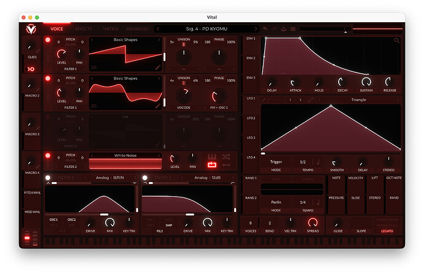Click the Sig. 4 - PD KYOMU preset name

(206, 29)
